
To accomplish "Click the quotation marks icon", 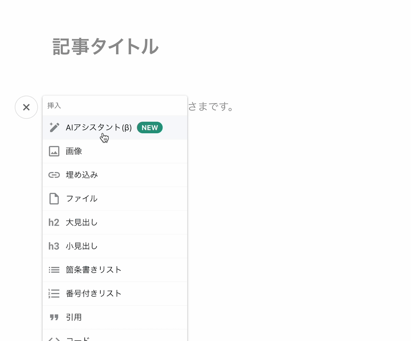I will tap(54, 317).
